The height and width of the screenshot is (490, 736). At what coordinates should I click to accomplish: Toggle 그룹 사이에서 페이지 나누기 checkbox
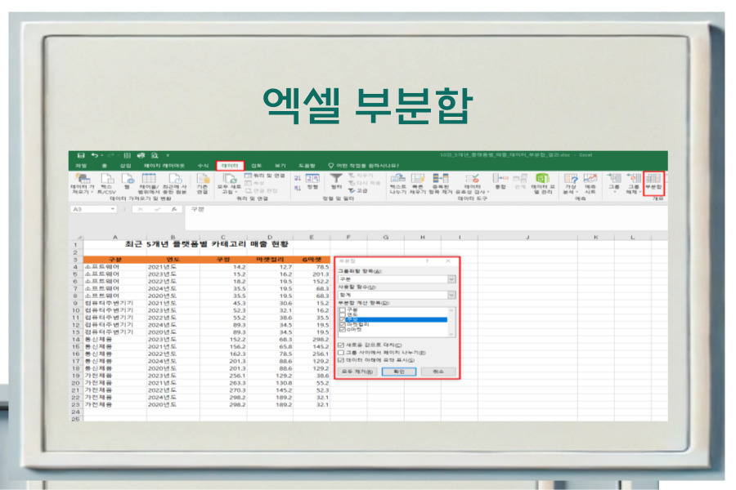pos(341,353)
